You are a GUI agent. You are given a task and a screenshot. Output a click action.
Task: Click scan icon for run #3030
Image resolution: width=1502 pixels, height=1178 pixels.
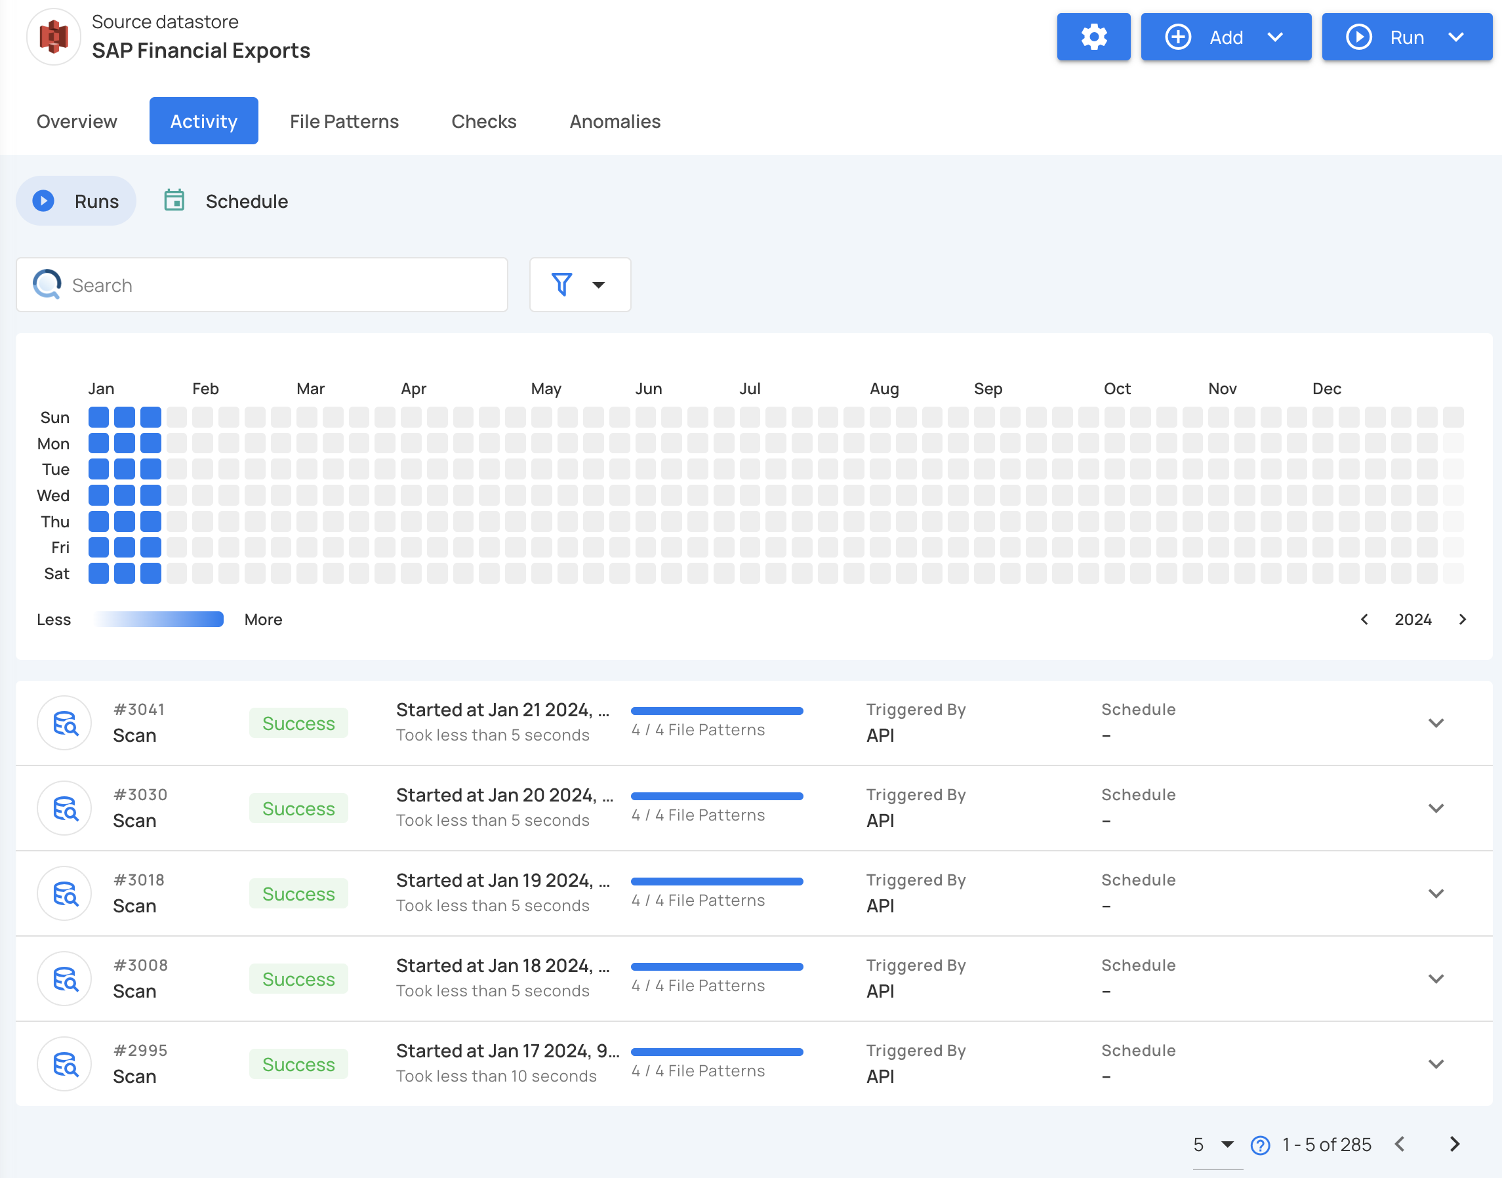tap(64, 807)
